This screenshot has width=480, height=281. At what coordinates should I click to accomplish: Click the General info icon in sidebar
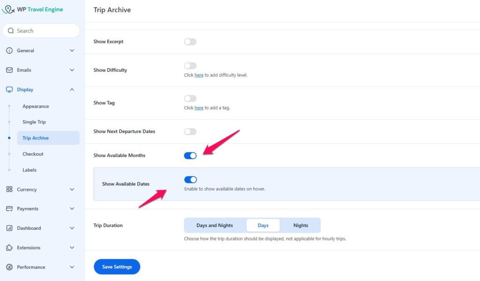point(9,51)
